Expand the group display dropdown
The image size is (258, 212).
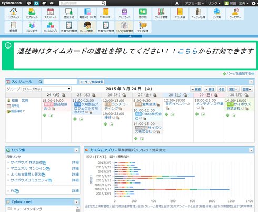click(46, 89)
